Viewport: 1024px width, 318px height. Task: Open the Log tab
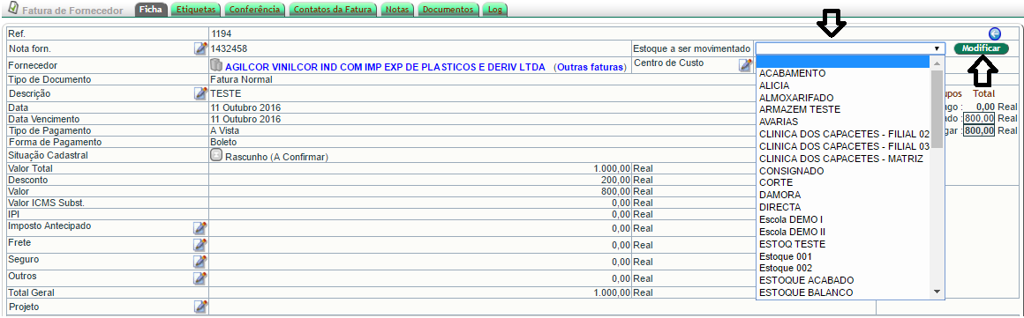[x=494, y=9]
